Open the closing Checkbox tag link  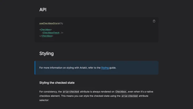[x=47, y=36]
